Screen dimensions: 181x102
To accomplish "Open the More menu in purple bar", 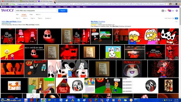I will point(85,7).
